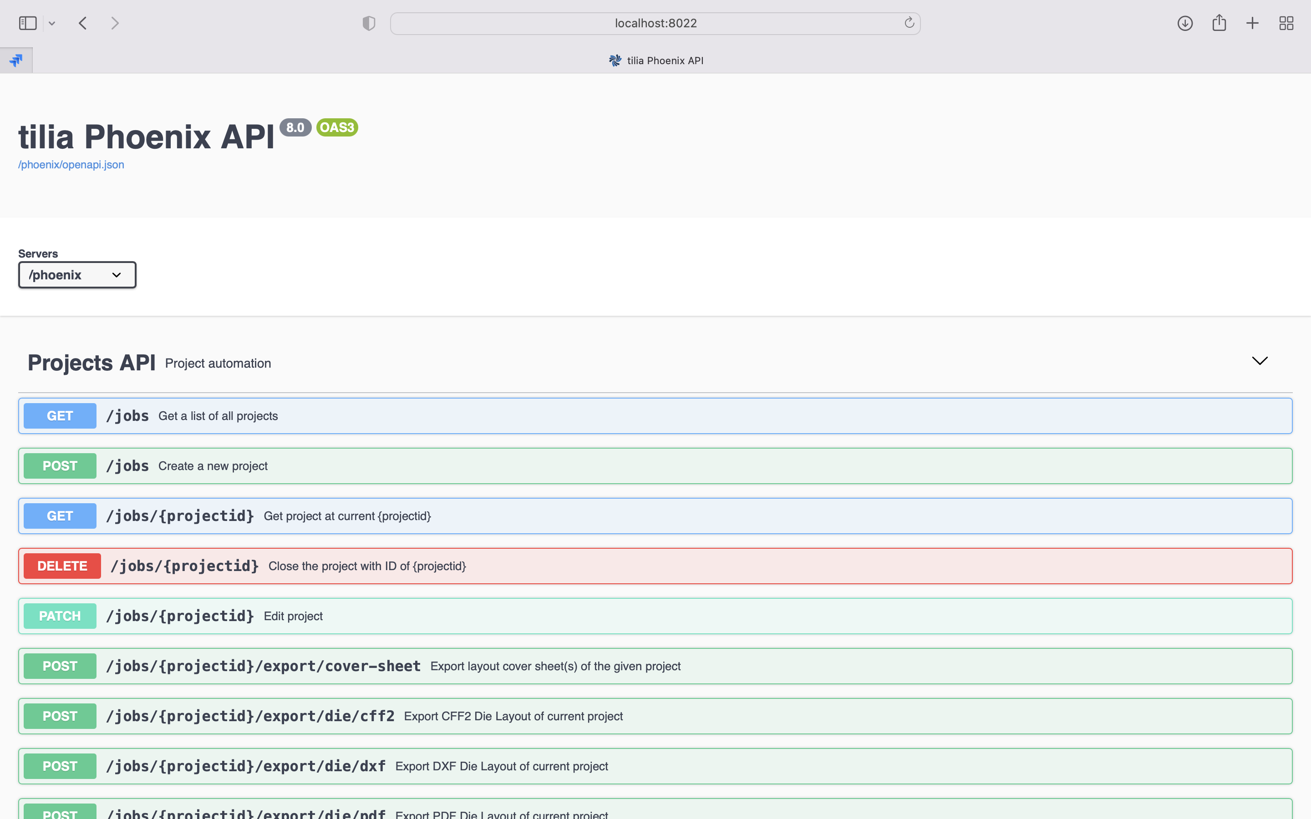Expand GET /jobs list all projects
Screen dimensions: 1311x819
pyautogui.click(x=655, y=416)
